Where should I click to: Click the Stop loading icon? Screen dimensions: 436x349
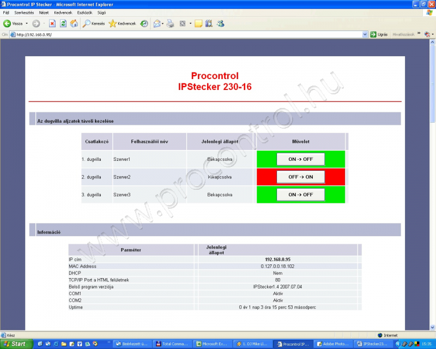52,23
